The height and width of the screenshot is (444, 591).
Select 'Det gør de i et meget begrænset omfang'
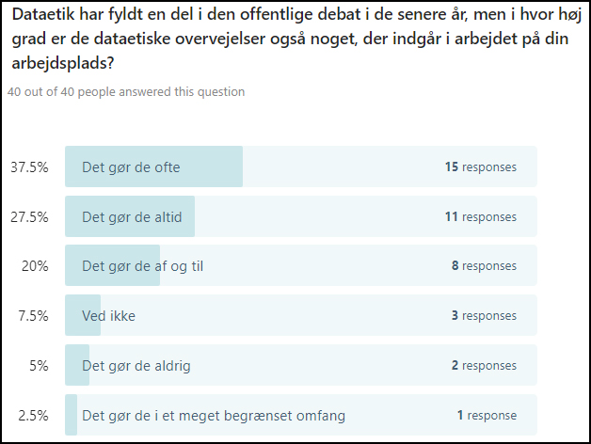click(301, 415)
